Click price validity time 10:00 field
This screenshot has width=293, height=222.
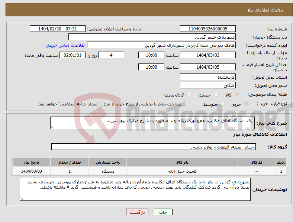coord(151,67)
